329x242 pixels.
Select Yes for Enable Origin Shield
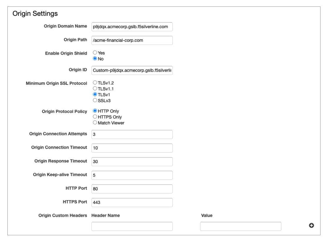[x=95, y=53]
